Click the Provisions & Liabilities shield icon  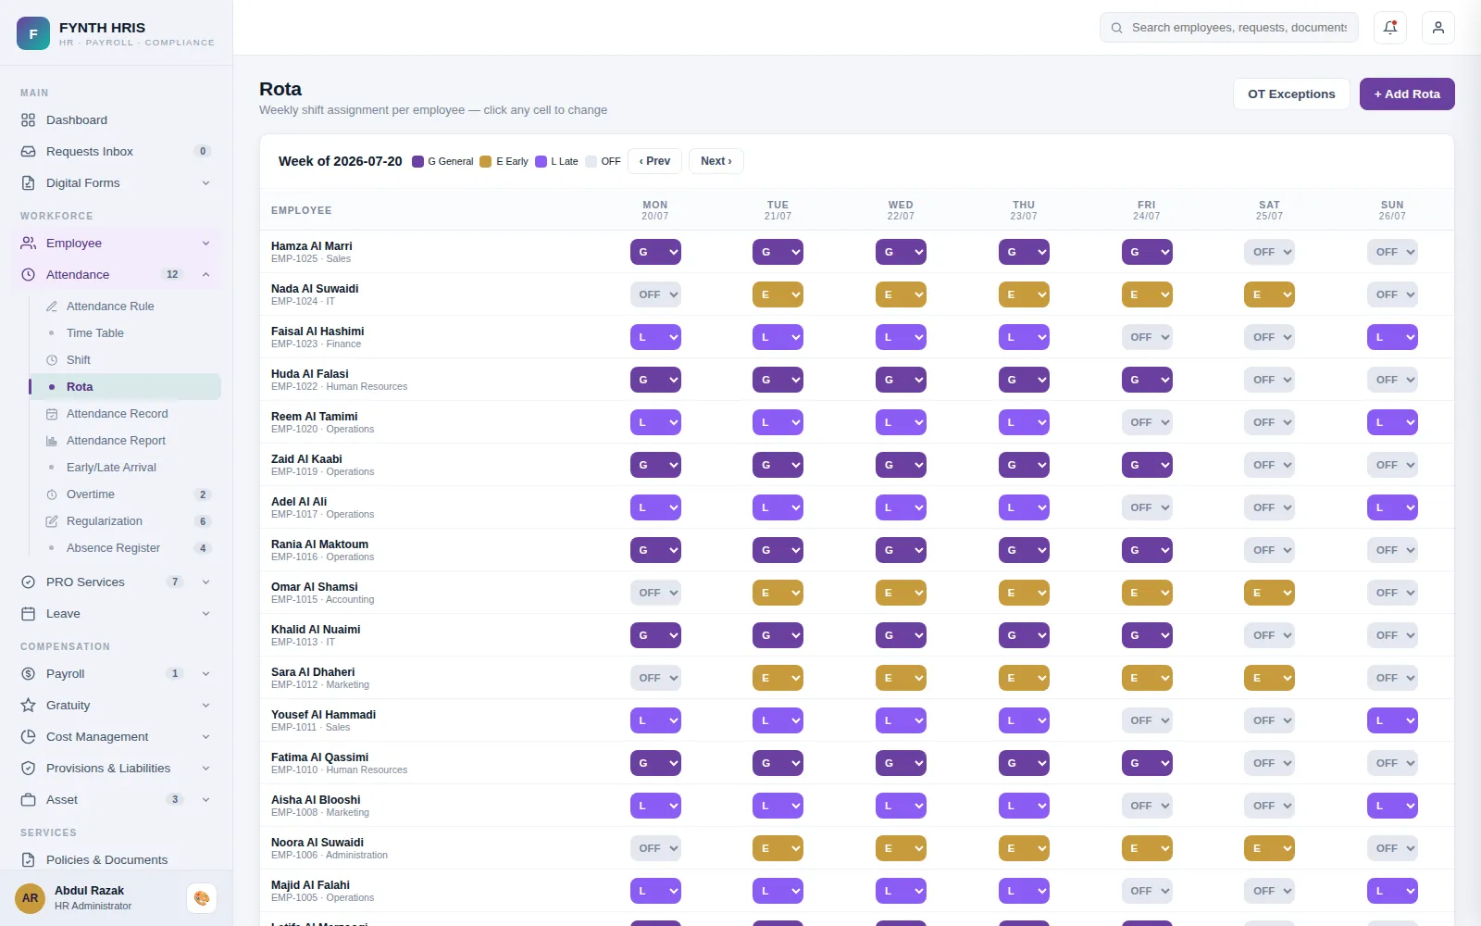pos(29,769)
